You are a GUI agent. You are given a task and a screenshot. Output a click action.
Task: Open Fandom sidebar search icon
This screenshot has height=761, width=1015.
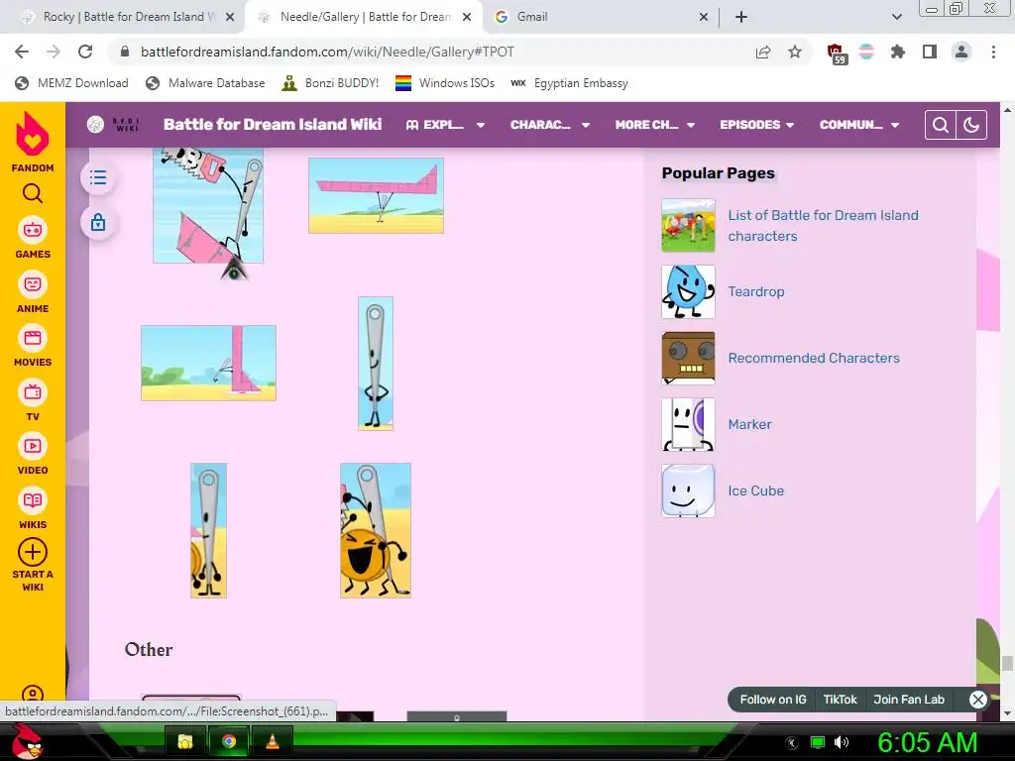click(33, 193)
